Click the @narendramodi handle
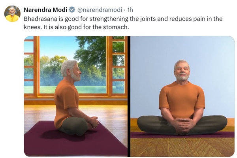The image size is (237, 158). [x=100, y=10]
